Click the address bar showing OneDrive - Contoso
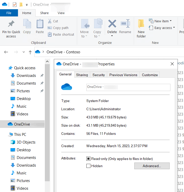 point(109,52)
